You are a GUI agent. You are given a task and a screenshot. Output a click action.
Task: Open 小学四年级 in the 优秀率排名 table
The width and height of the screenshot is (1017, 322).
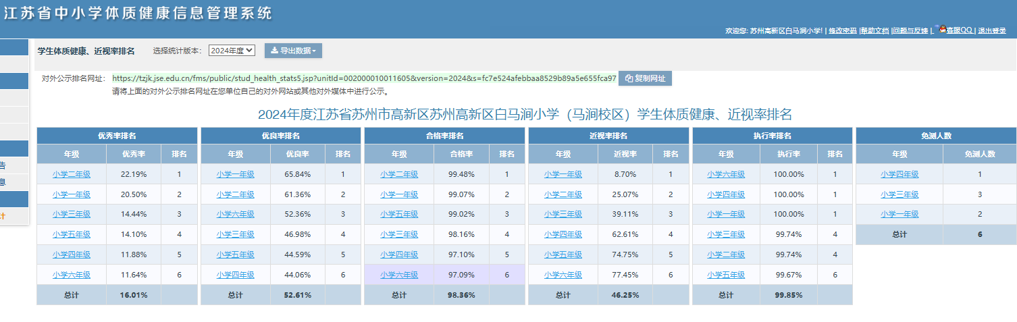pos(72,254)
